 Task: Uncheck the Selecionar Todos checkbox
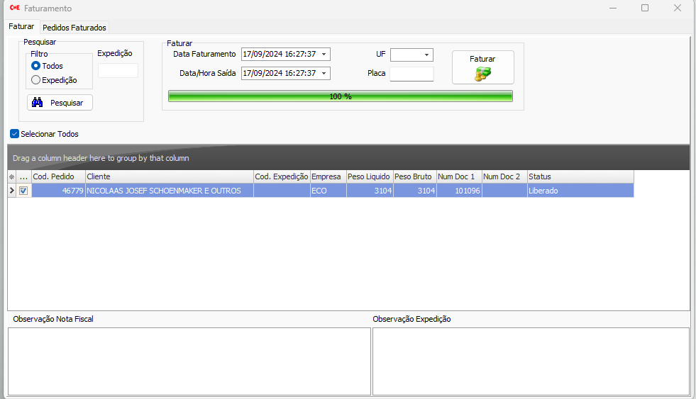coord(15,134)
